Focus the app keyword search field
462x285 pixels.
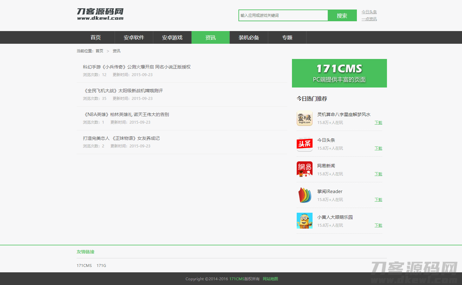tap(283, 16)
